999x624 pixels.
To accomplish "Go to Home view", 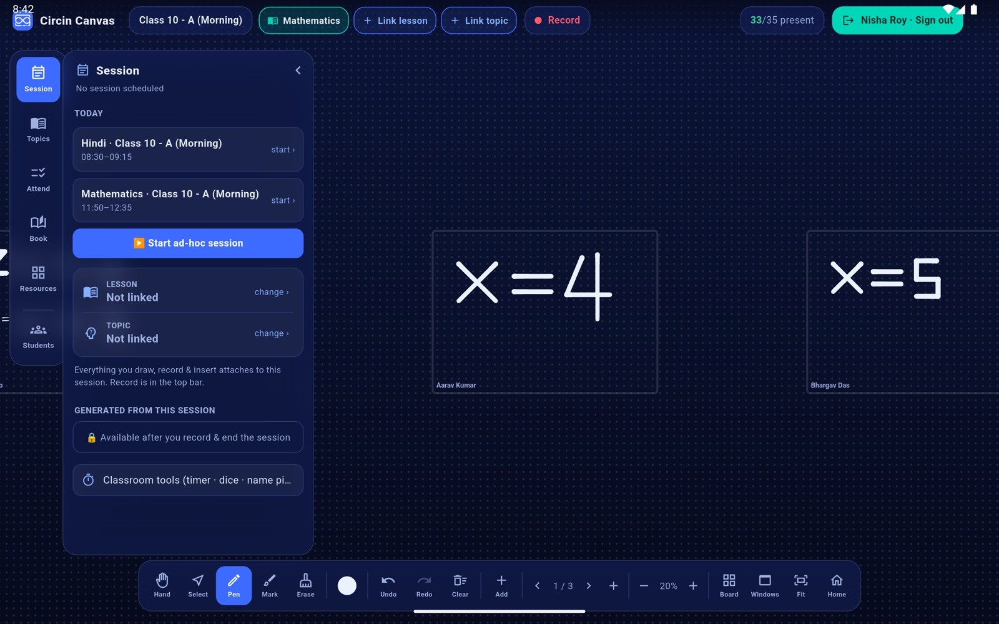I will (x=837, y=585).
